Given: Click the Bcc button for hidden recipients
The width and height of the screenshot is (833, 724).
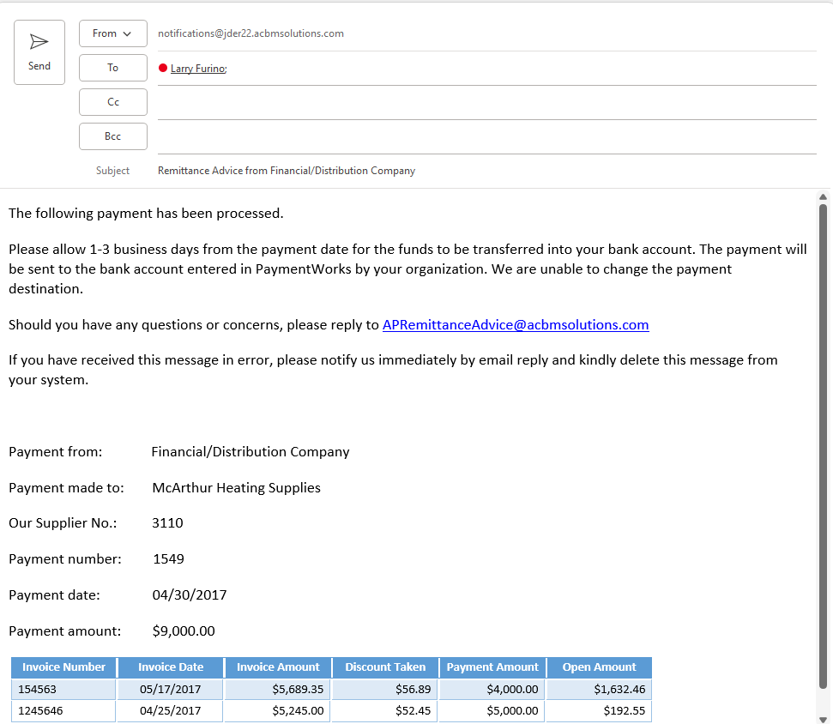Looking at the screenshot, I should pyautogui.click(x=112, y=136).
